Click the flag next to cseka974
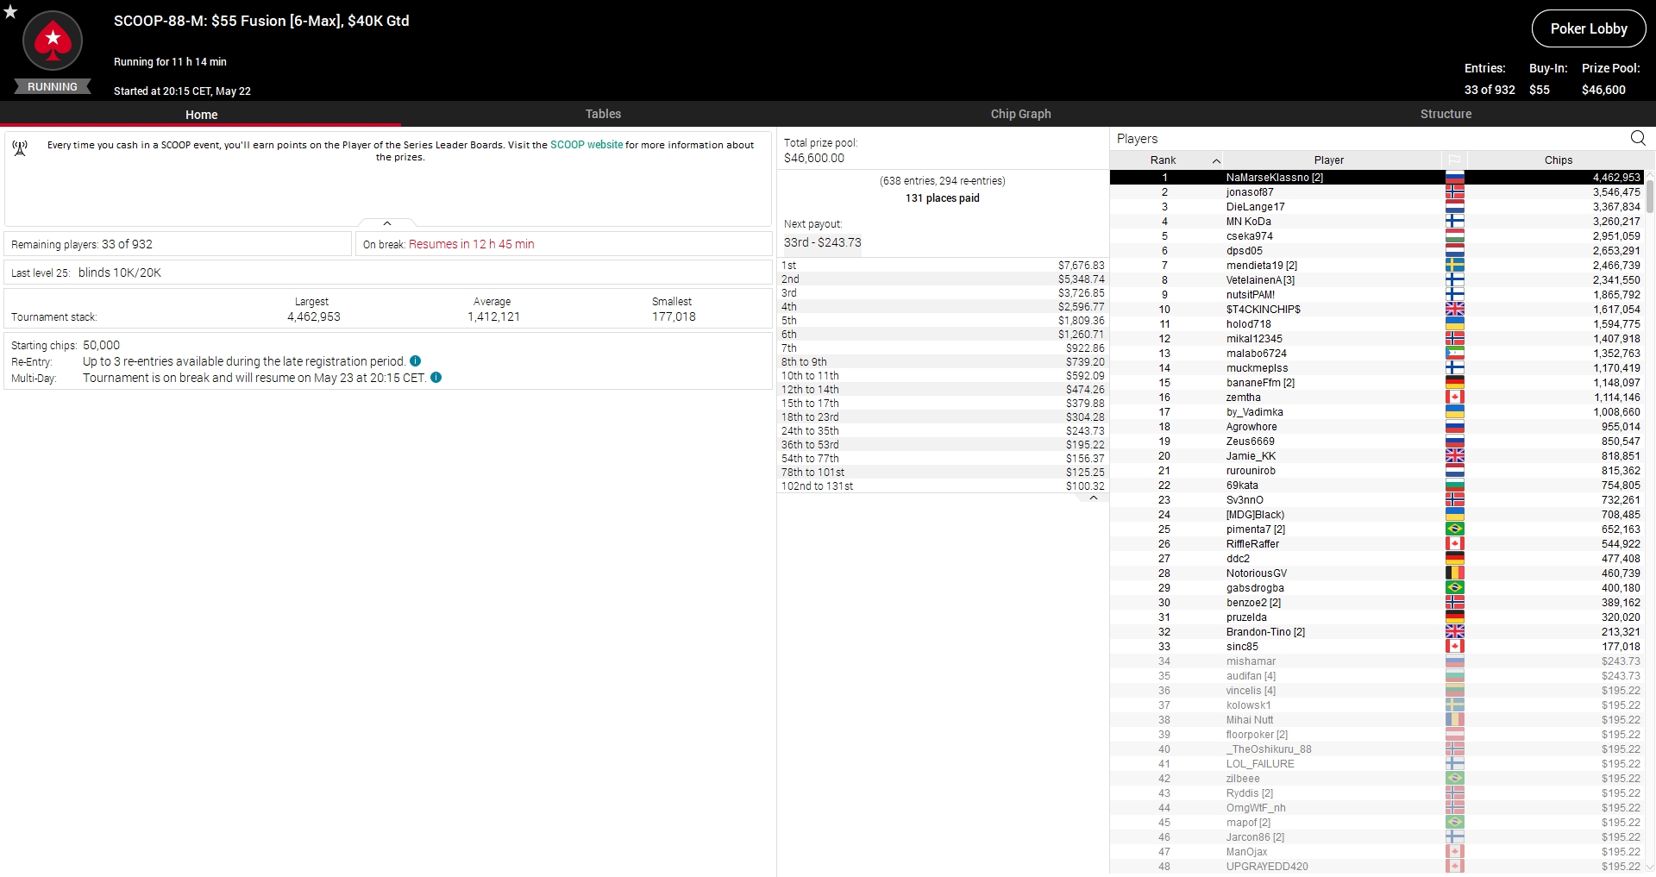 pyautogui.click(x=1455, y=236)
